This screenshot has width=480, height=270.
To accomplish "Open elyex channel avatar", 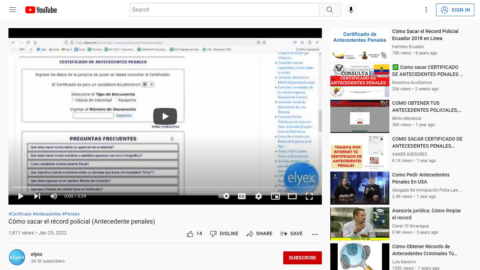I will click(17, 257).
